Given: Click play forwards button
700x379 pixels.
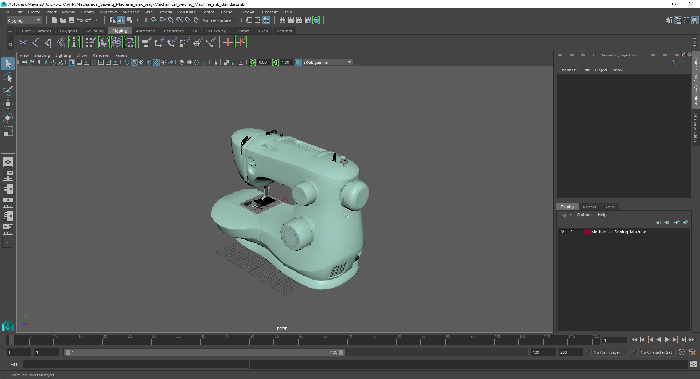Looking at the screenshot, I should 667,340.
